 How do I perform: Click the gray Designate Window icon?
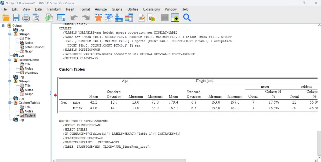point(165,18)
